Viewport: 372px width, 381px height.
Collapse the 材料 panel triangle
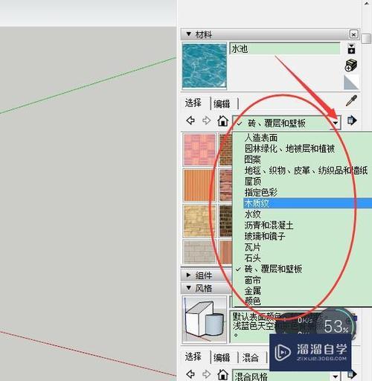tap(189, 34)
